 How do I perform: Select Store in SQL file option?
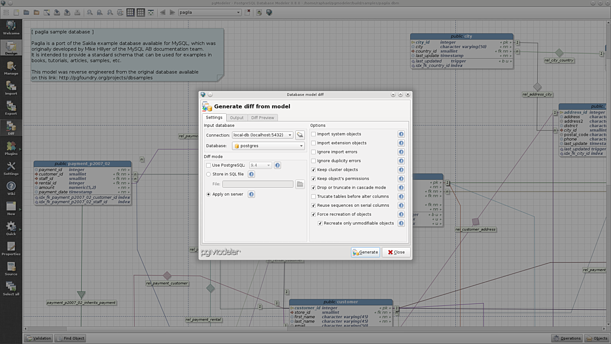(x=209, y=174)
